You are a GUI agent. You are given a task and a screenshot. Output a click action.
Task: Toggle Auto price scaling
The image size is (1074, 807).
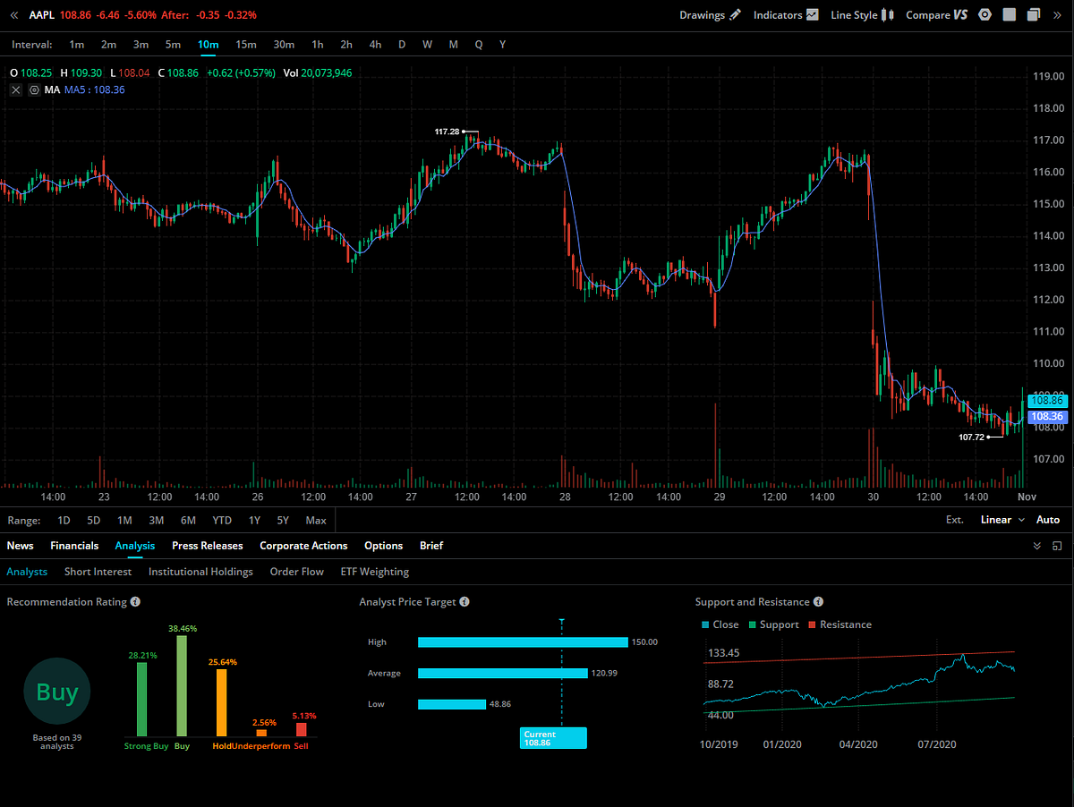click(1048, 520)
